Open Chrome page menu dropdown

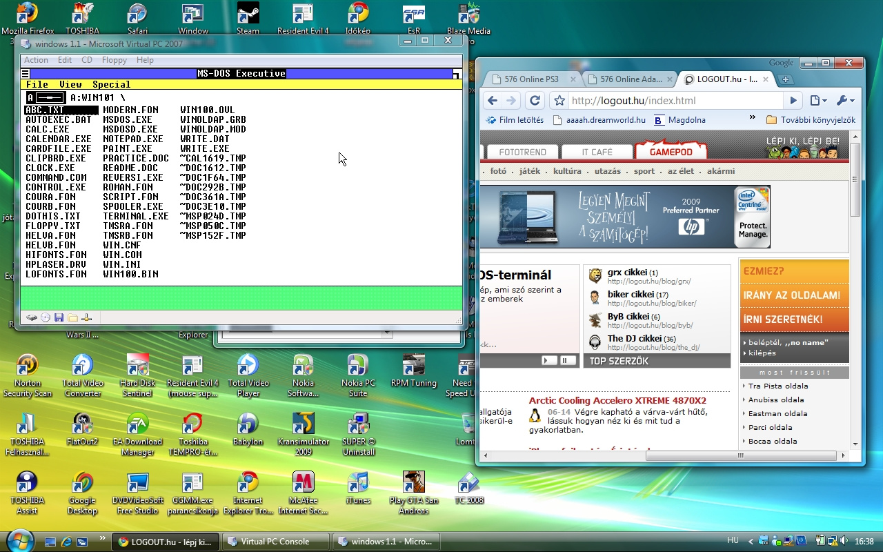point(818,101)
